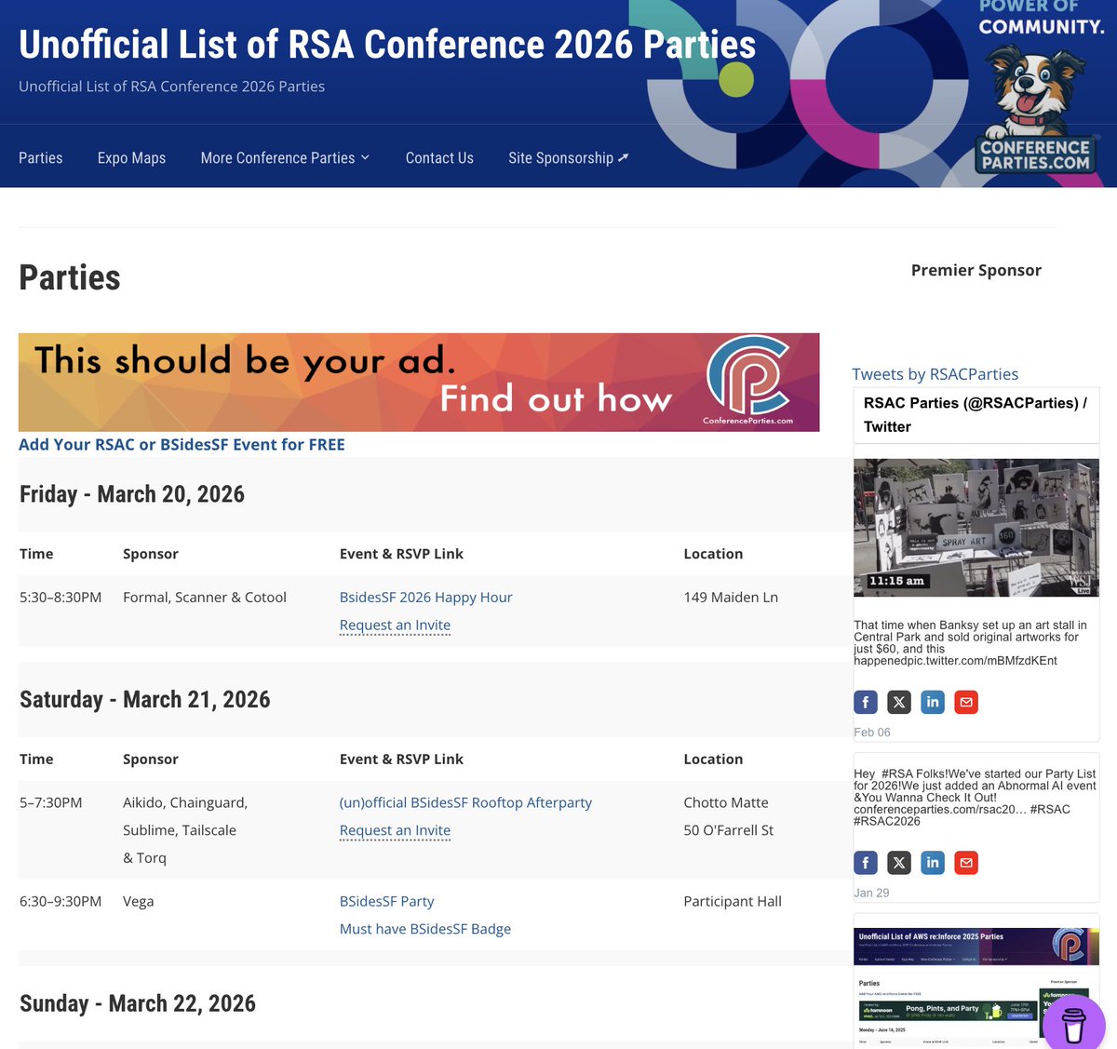Go to Contact Us page

coord(439,158)
